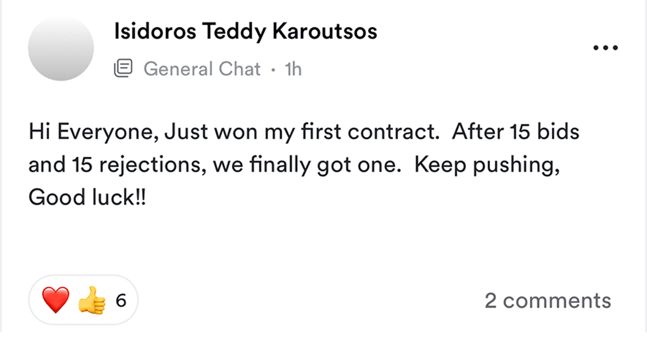The height and width of the screenshot is (349, 647).
Task: Click the word 'Chat' in the space label
Action: point(240,69)
